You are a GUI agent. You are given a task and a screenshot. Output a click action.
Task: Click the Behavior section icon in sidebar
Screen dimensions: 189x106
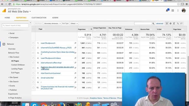[x=4, y=44]
